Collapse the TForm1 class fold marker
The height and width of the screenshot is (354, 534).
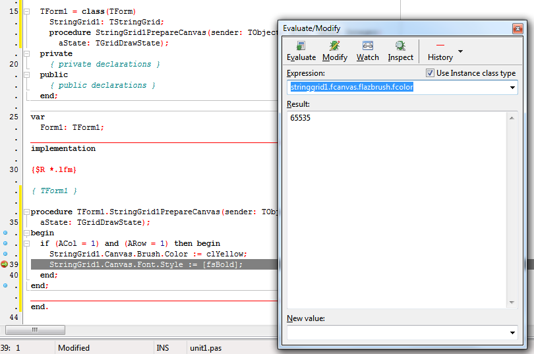(x=26, y=12)
